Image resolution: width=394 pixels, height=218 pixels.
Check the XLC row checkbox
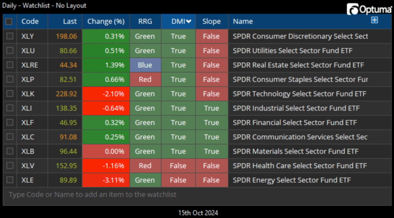pos(10,137)
